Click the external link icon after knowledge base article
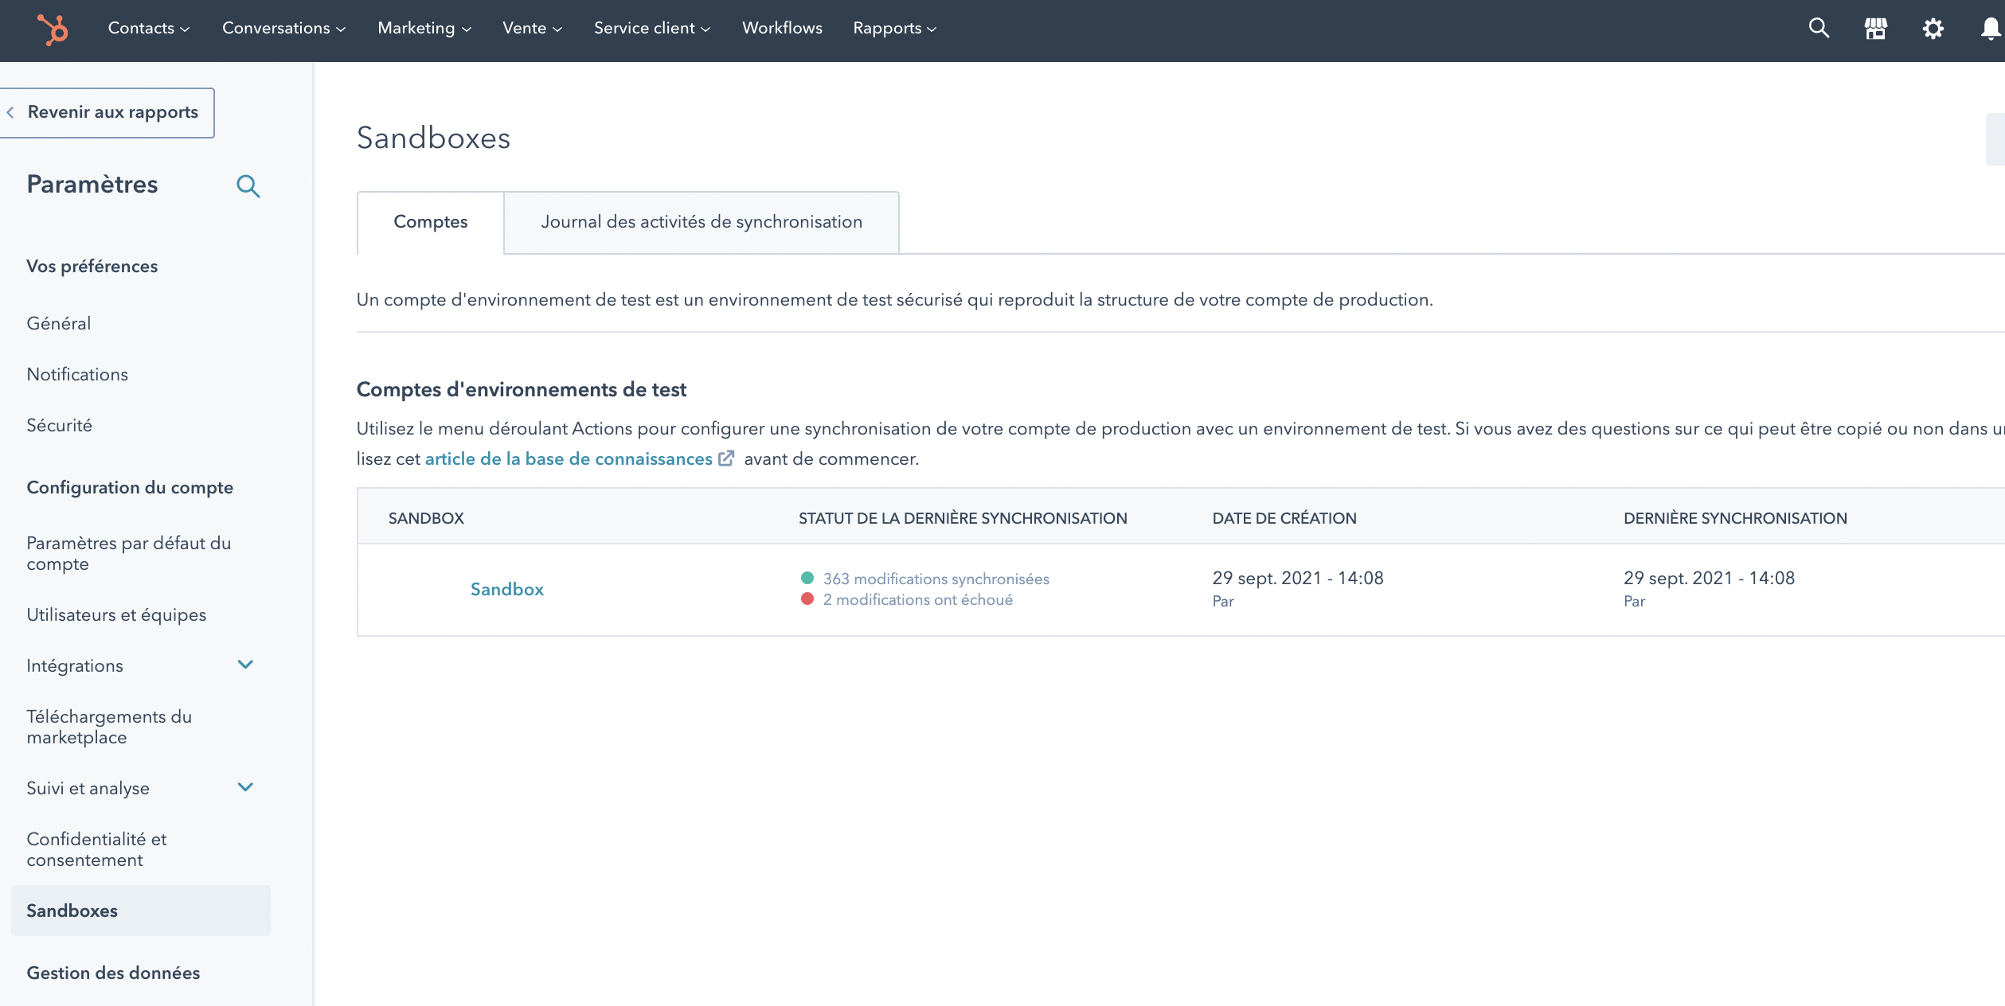2005x1006 pixels. click(726, 458)
